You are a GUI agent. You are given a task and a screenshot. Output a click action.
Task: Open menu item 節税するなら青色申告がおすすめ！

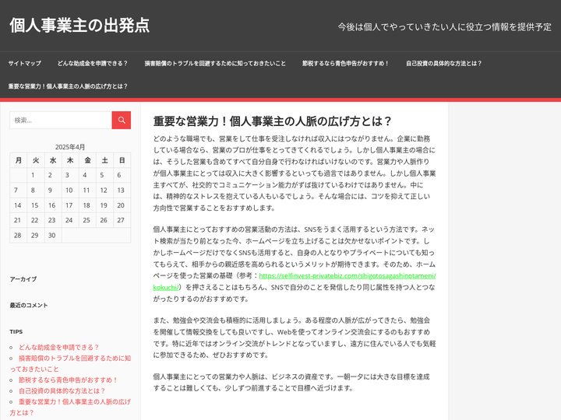346,63
